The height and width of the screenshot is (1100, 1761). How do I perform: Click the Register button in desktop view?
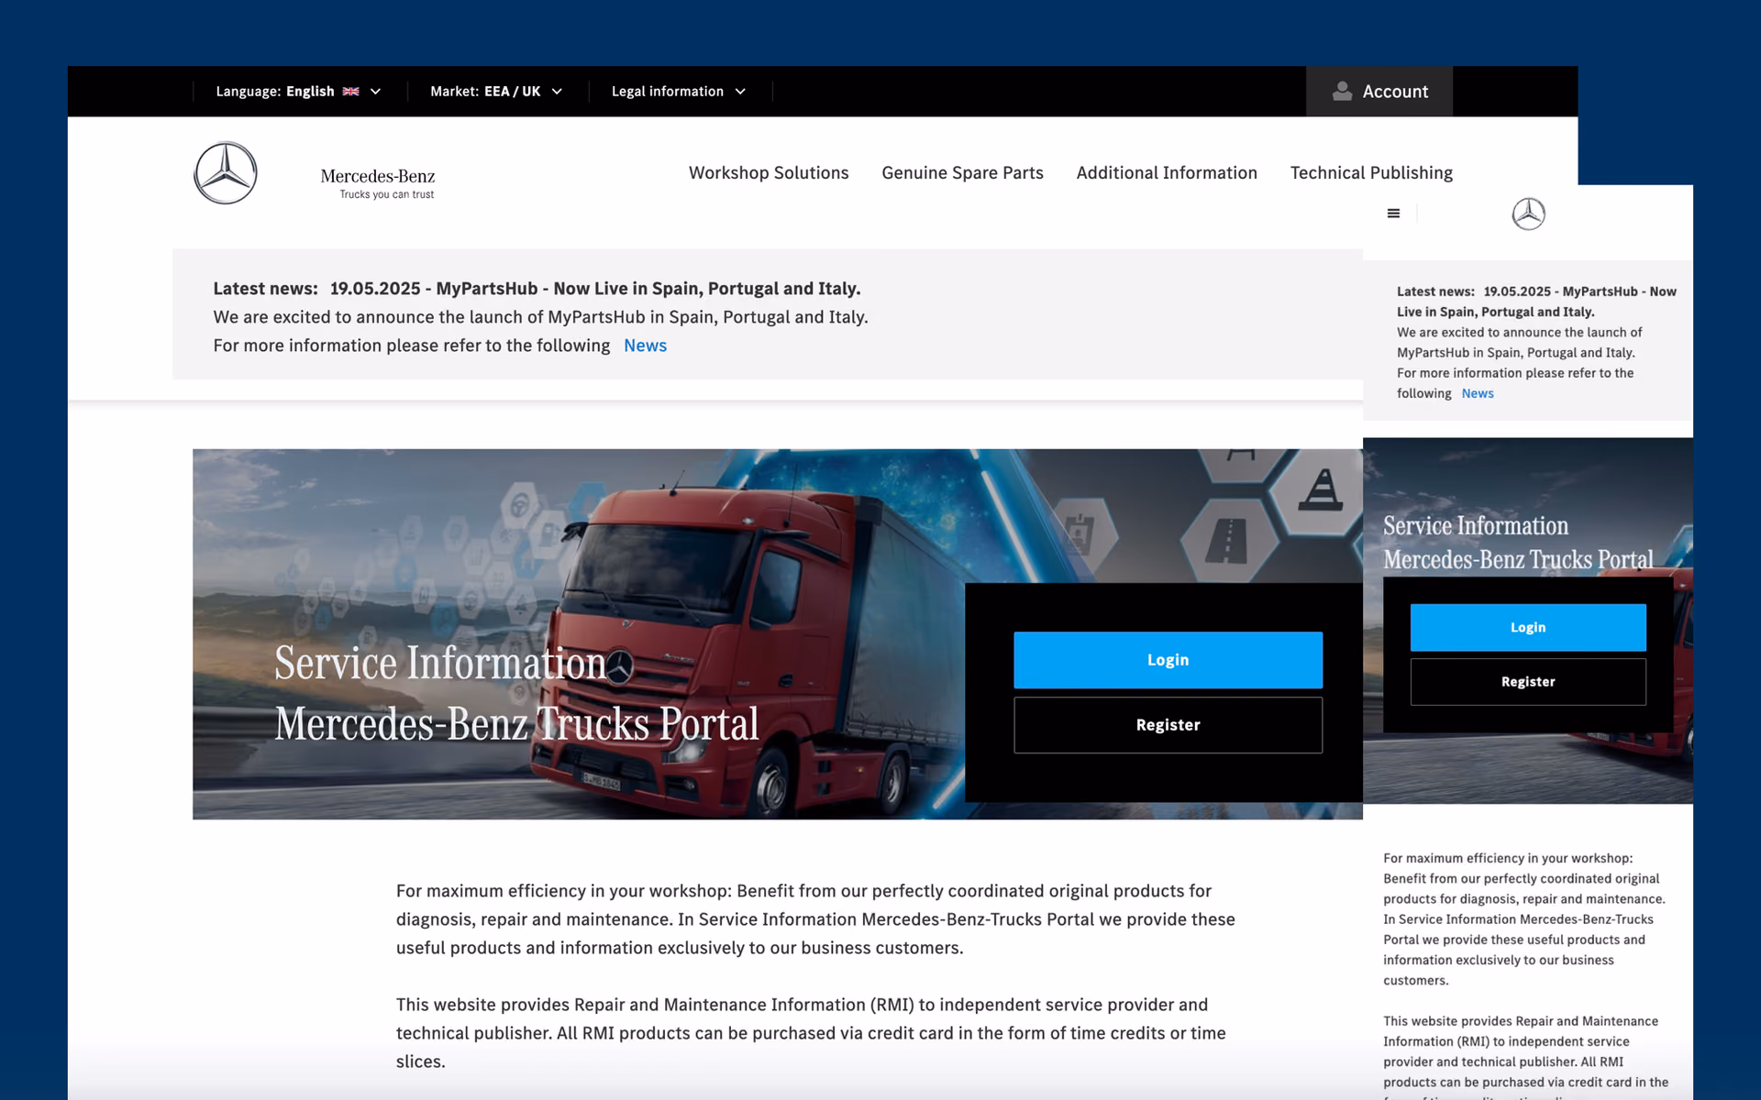[1168, 725]
